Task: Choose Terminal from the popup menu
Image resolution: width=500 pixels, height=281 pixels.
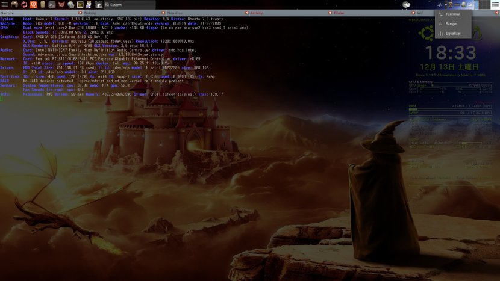Action: [x=453, y=14]
